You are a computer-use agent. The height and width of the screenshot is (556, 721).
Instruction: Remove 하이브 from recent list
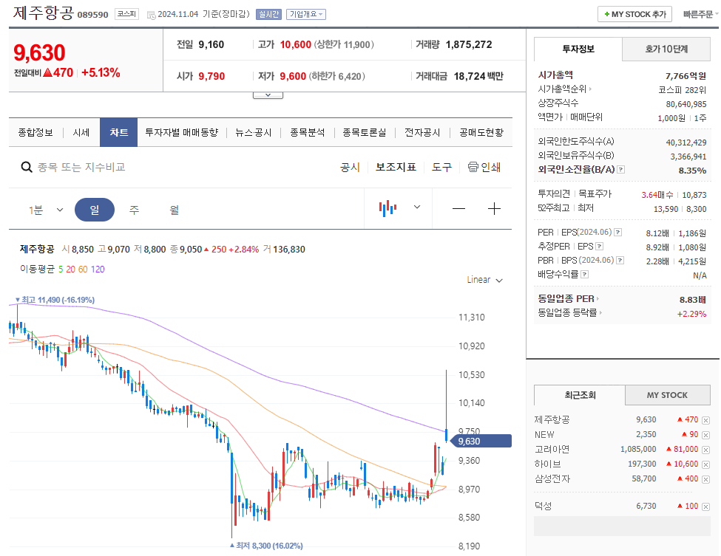click(705, 464)
